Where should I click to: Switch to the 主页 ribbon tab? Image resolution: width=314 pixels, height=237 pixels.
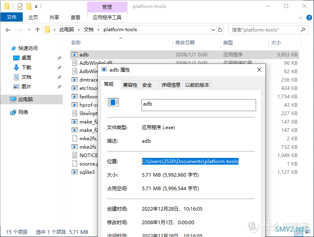pyautogui.click(x=33, y=18)
